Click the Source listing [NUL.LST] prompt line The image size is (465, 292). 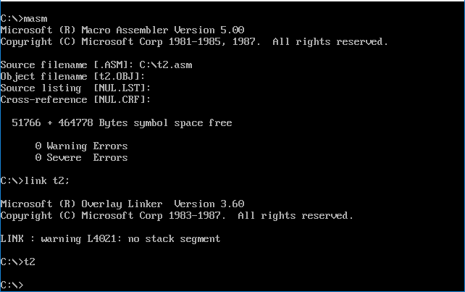pyautogui.click(x=76, y=88)
